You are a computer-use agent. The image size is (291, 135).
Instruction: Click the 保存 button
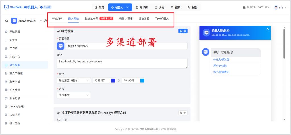tap(183, 31)
